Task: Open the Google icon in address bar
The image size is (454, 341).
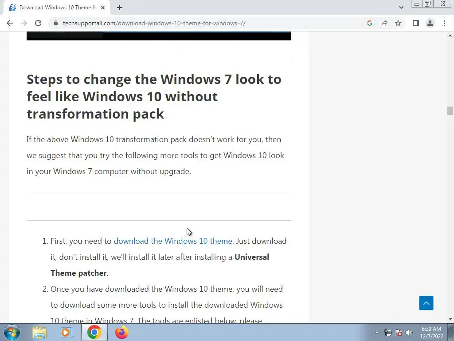Action: tap(369, 23)
